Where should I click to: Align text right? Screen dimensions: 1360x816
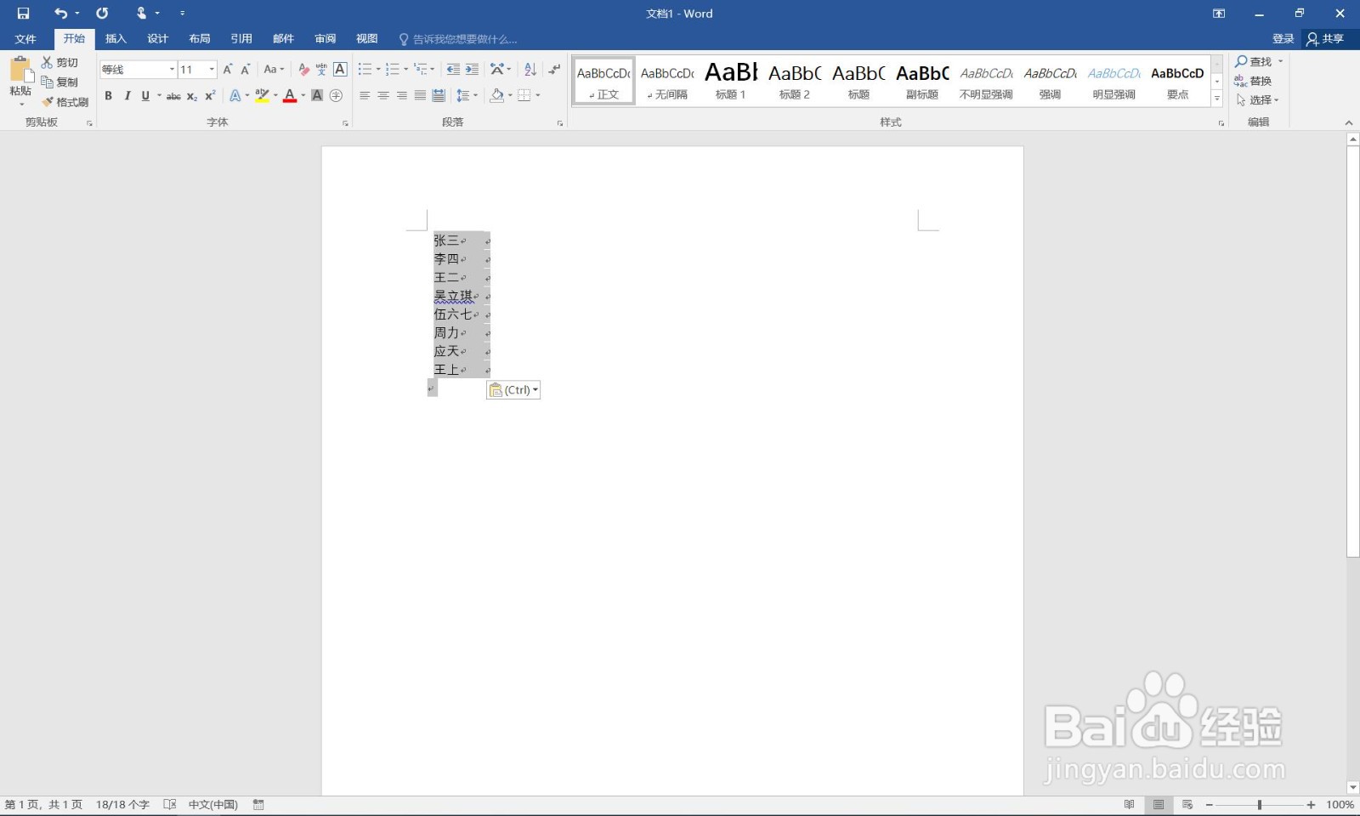tap(402, 96)
